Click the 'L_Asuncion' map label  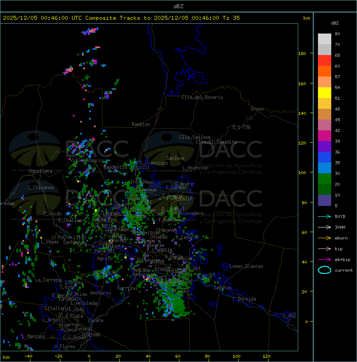pos(195,168)
